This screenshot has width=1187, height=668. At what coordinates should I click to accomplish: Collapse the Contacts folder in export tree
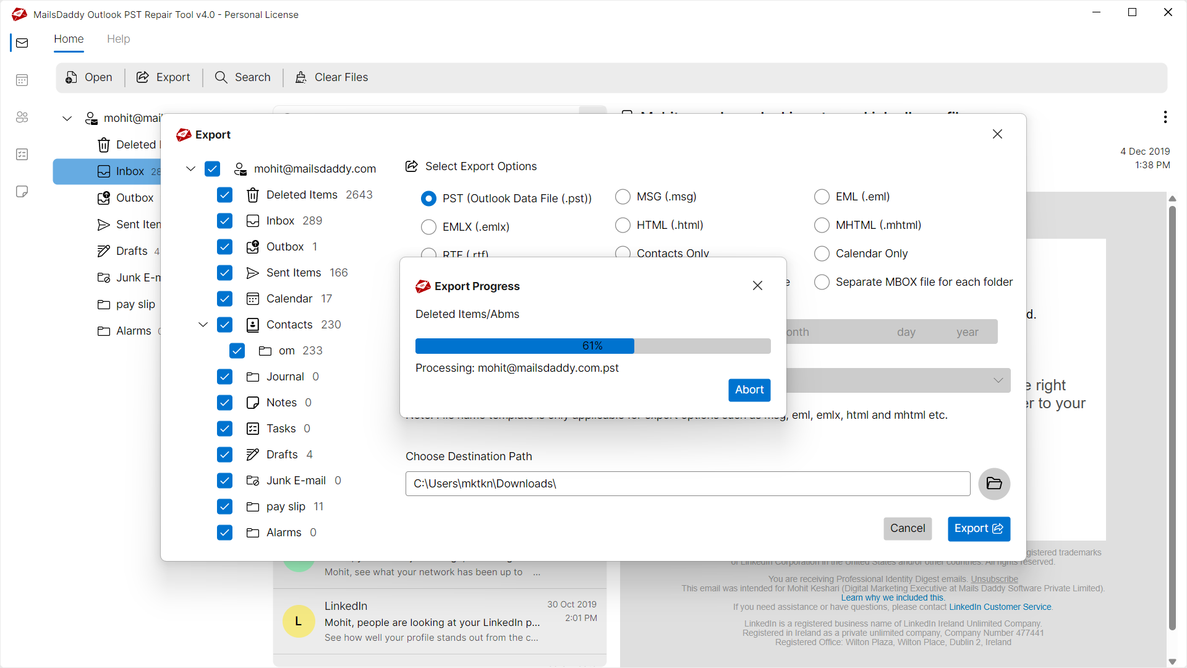click(x=203, y=325)
